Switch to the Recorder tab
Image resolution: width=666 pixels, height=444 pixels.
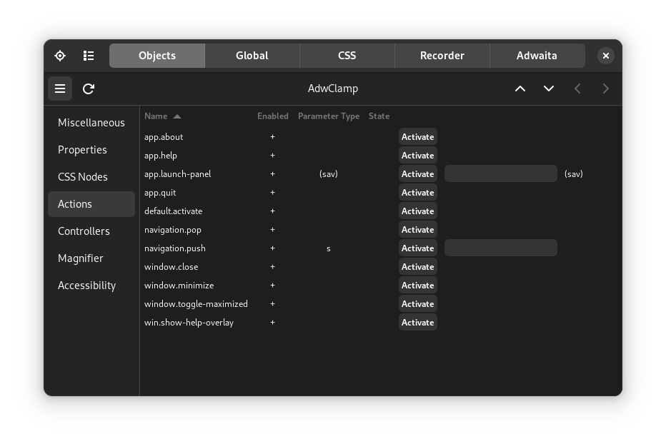(x=442, y=55)
